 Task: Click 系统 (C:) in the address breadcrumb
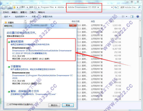pyautogui.click(x=33, y=7)
